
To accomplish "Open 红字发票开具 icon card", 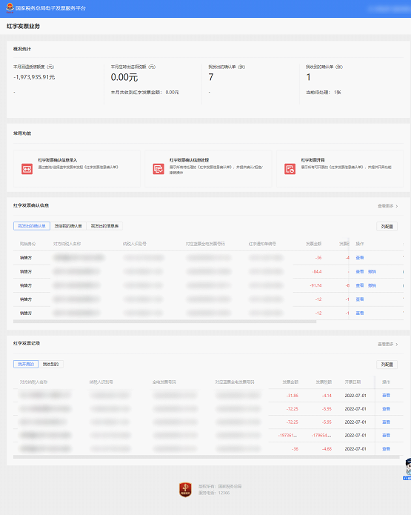I will click(x=290, y=169).
